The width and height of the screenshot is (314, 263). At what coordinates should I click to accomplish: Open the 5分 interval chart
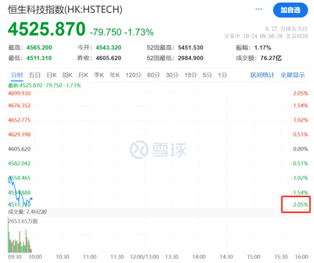[207, 75]
